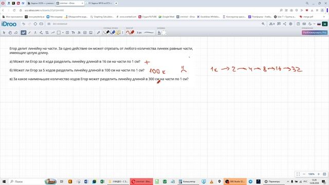
Task: Open the chat panel
Action: 279,24
